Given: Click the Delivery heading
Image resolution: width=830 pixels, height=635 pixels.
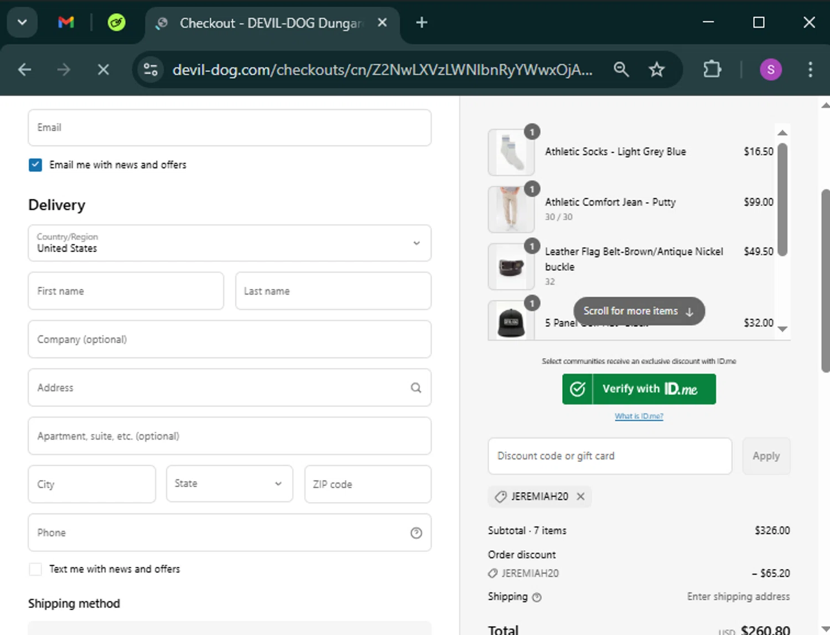Looking at the screenshot, I should coord(57,205).
